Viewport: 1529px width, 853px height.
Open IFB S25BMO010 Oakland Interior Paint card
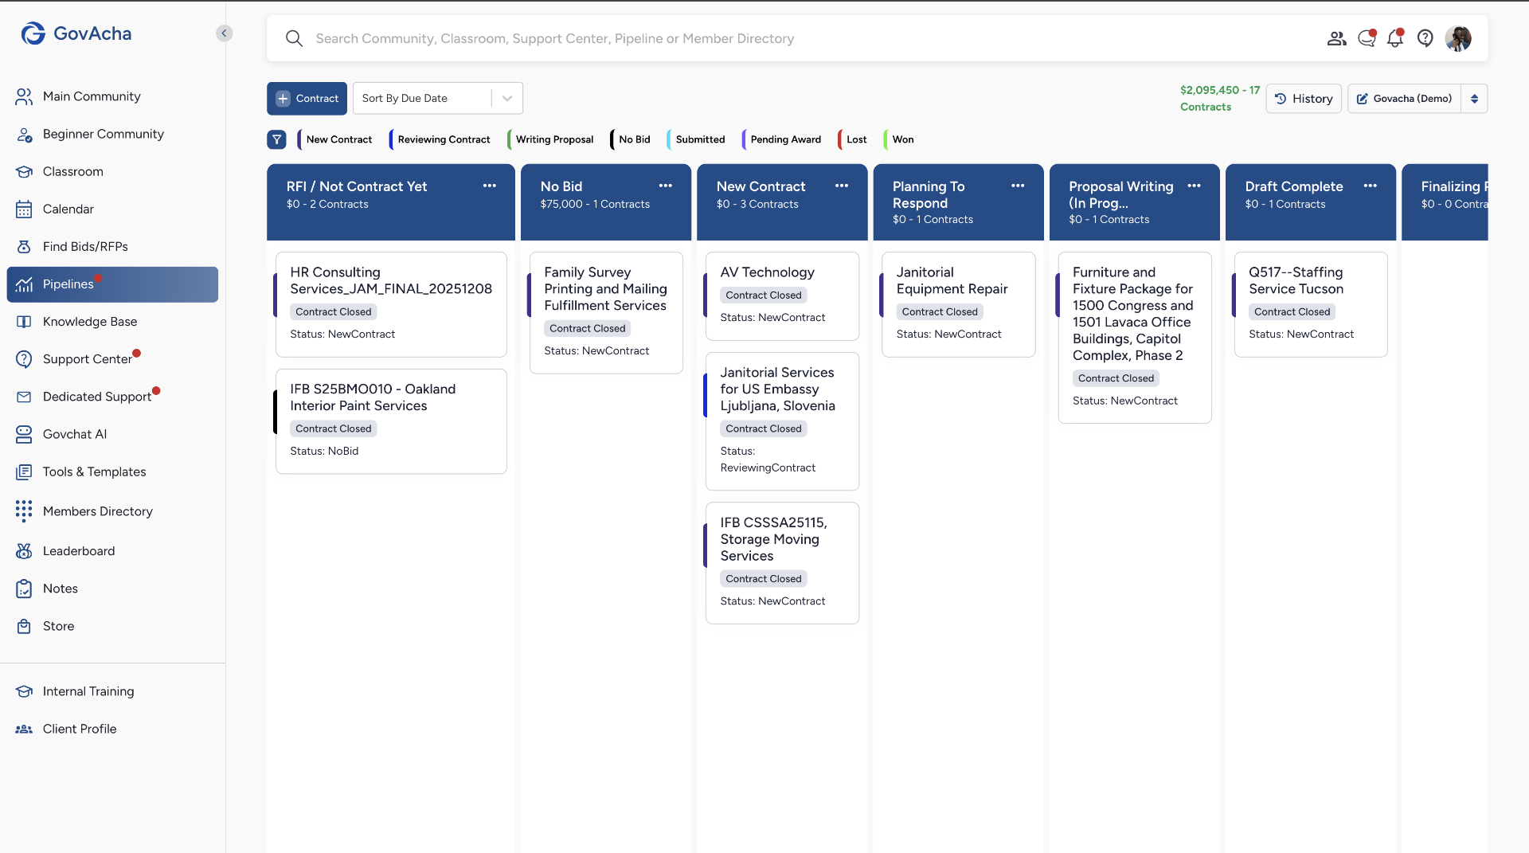click(391, 421)
